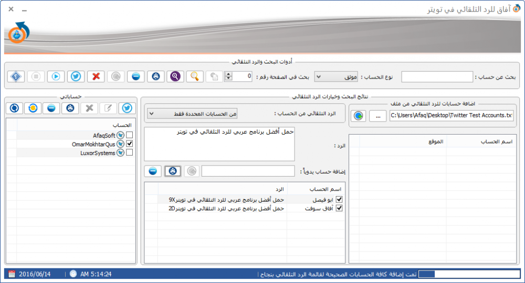
Task: Click the globe load-file icon beside browse button
Action: point(359,116)
